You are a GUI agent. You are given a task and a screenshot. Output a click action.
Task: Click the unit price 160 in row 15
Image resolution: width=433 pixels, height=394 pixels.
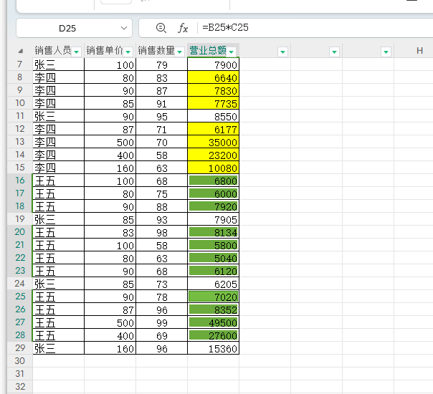110,168
